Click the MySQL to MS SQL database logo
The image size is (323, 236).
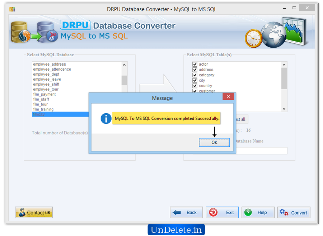point(34,32)
